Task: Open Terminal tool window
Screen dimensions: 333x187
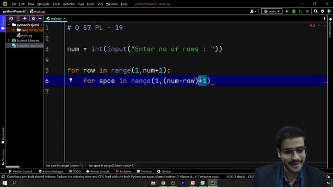Action: pyautogui.click(x=144, y=171)
